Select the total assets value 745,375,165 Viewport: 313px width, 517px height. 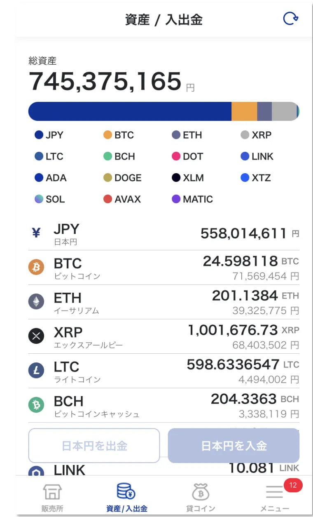pyautogui.click(x=105, y=81)
